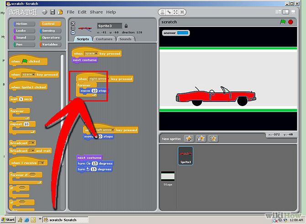This screenshot has height=224, width=306.
Task: Click the answer monitor on stage
Action: [x=176, y=33]
